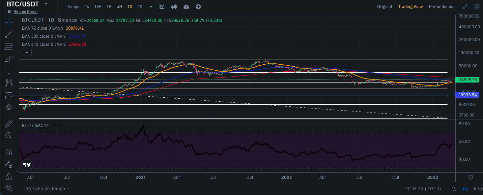This screenshot has width=483, height=195.
Task: Select the text annotation tool
Action: (9, 71)
